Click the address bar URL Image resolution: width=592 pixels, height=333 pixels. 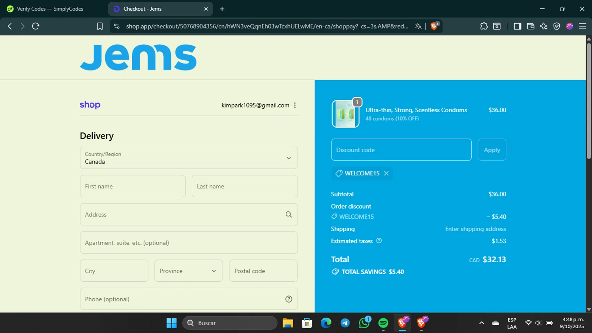(x=267, y=26)
